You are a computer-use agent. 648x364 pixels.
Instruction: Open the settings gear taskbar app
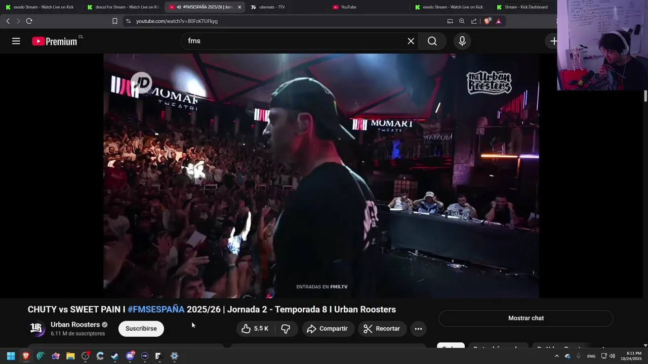pyautogui.click(x=174, y=356)
